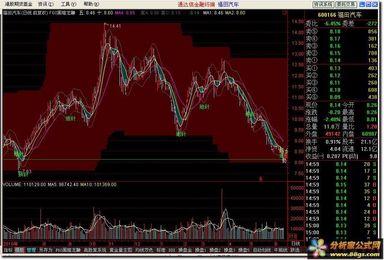Click the 日线 period selector
384x260 pixels.
tap(296, 244)
